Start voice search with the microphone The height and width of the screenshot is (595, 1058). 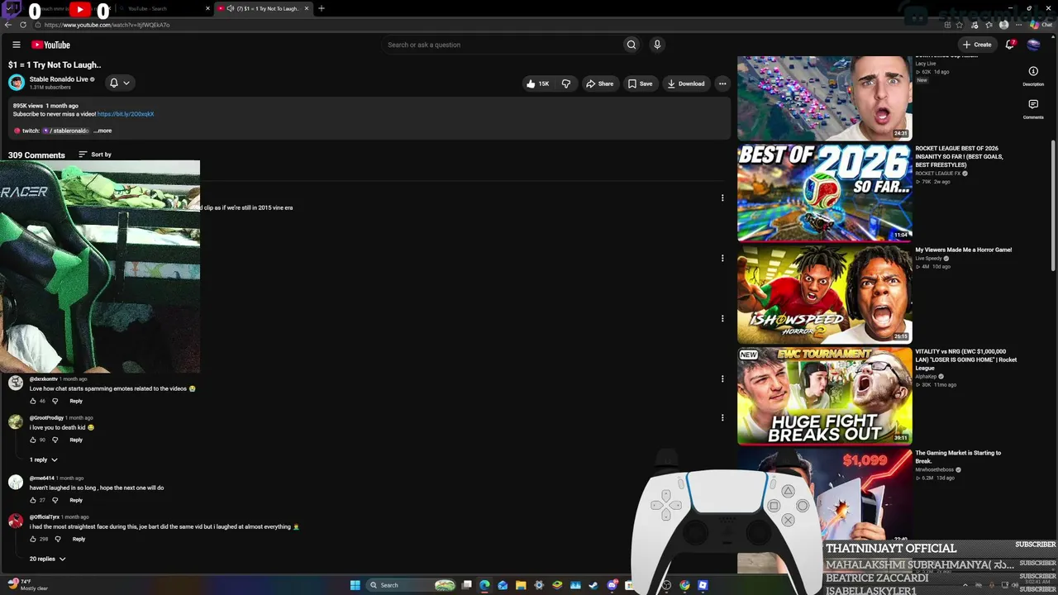coord(657,45)
